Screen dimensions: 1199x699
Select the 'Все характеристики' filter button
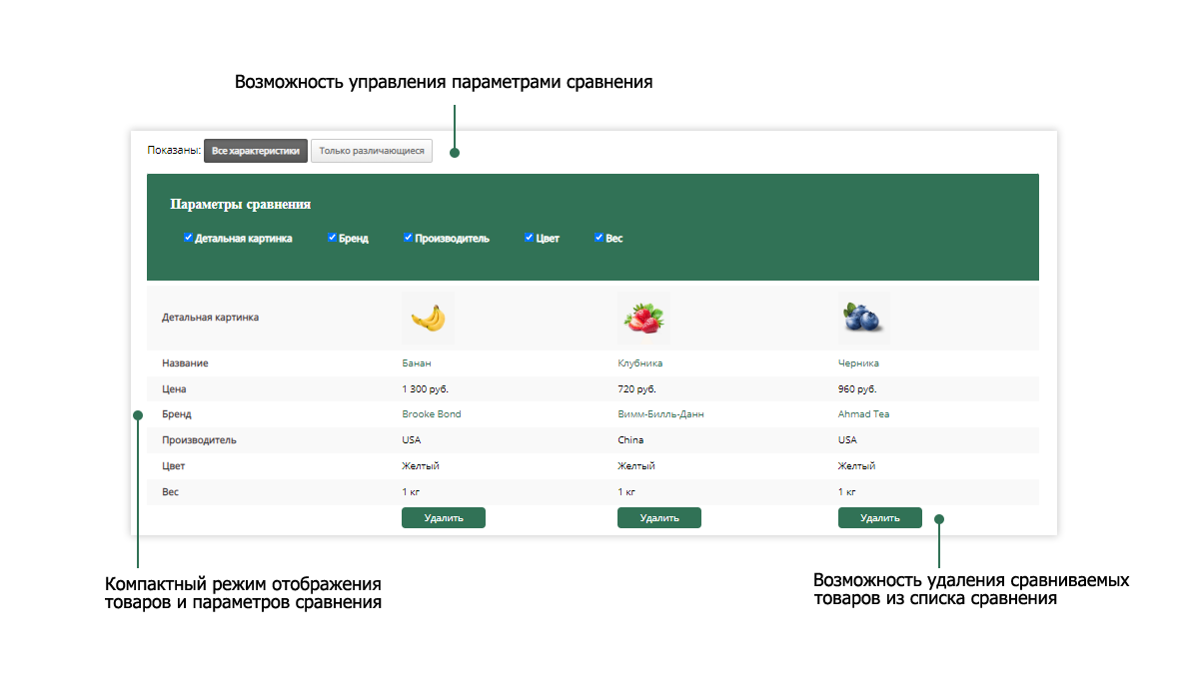[256, 151]
